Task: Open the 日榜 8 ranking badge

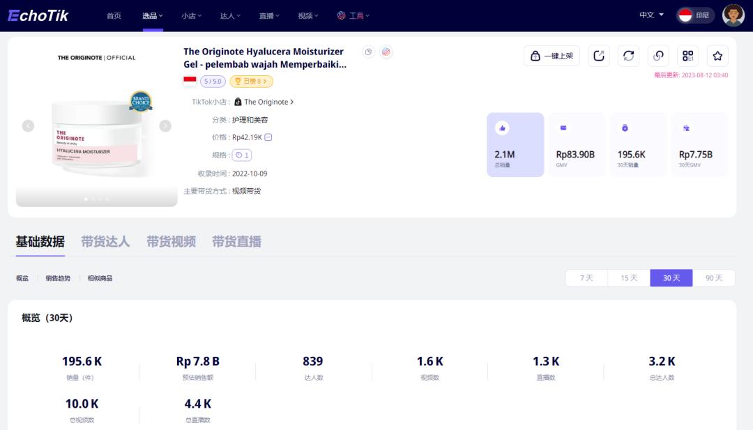Action: coord(251,81)
